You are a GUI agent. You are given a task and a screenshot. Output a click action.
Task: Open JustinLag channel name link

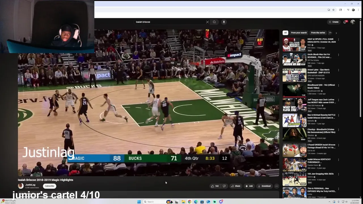point(30,185)
